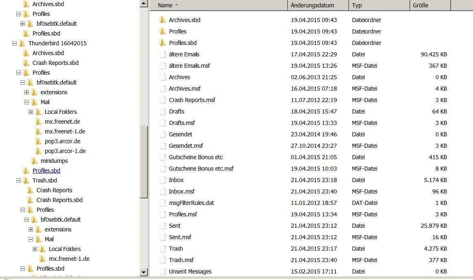Select the ältere Emails file icon

pyautogui.click(x=163, y=54)
